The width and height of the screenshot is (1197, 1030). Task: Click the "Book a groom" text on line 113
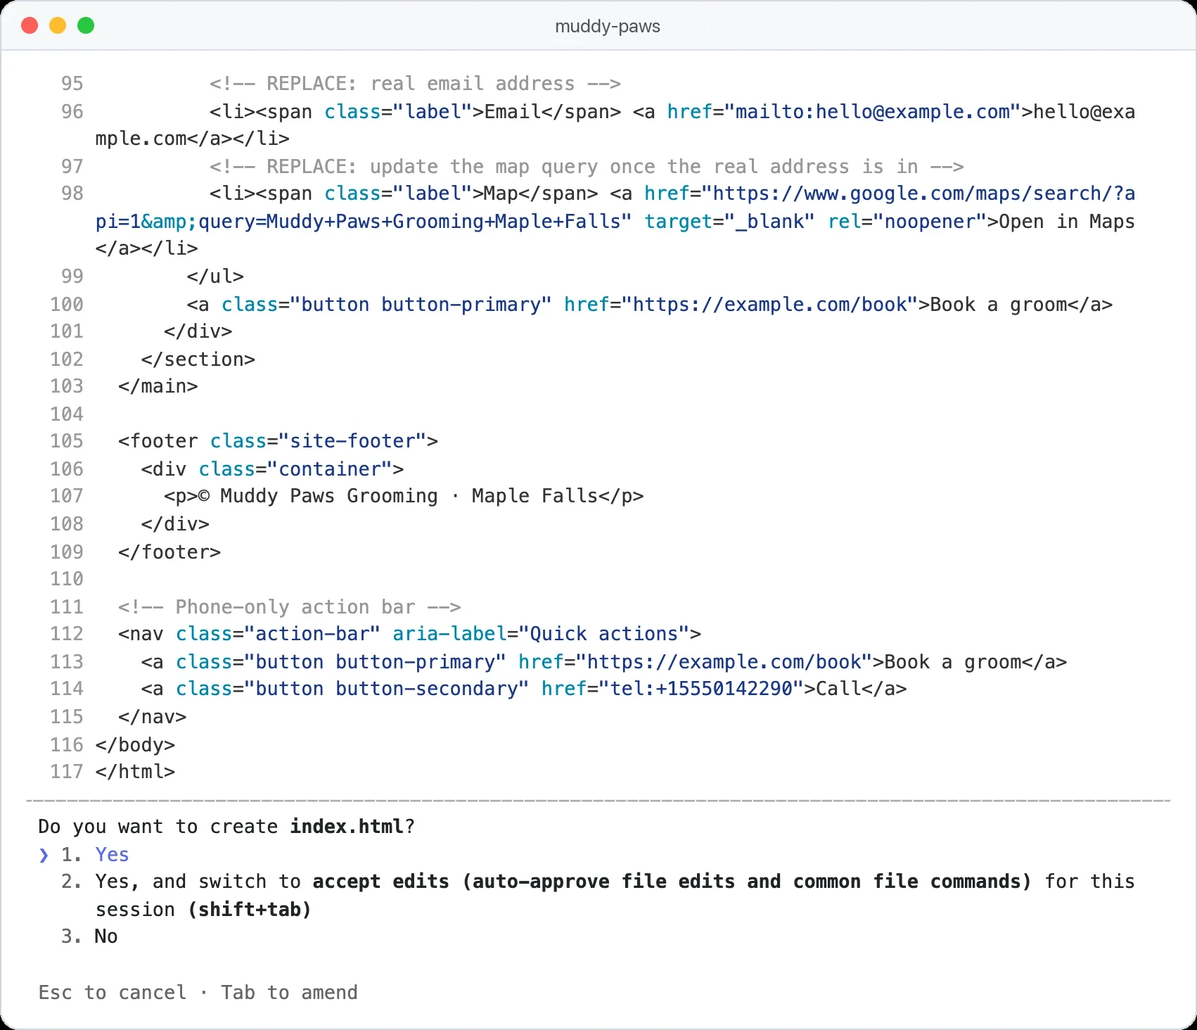tap(952, 662)
